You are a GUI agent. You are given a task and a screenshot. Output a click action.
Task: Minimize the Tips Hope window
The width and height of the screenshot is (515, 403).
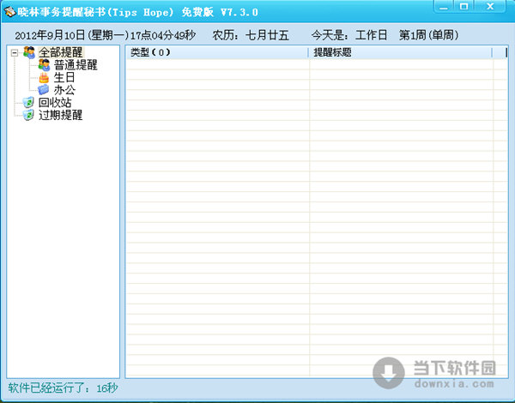[444, 7]
